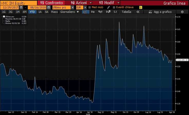Click the EUR currency field
The width and height of the screenshot is (189, 115).
(79, 7)
